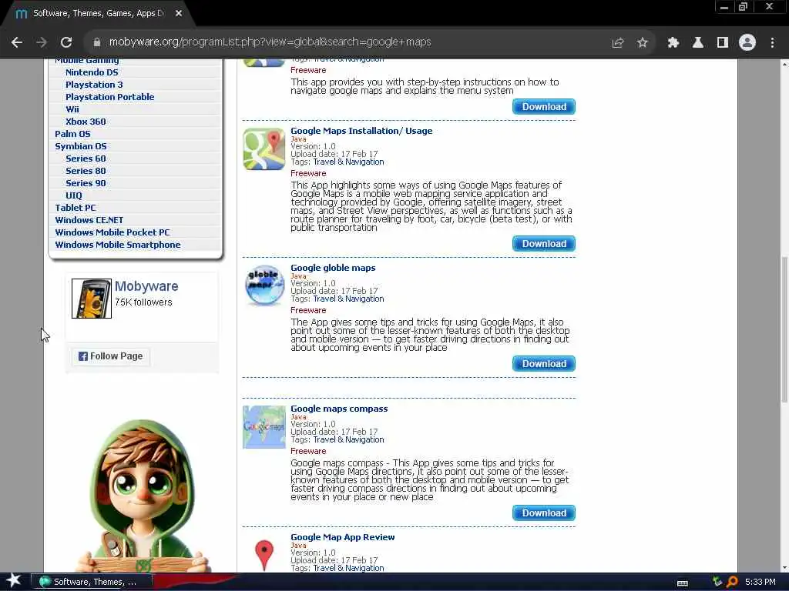Open Symbian OS category
The image size is (789, 591).
tap(80, 146)
